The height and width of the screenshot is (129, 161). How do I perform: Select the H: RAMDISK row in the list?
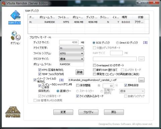tap(87, 22)
